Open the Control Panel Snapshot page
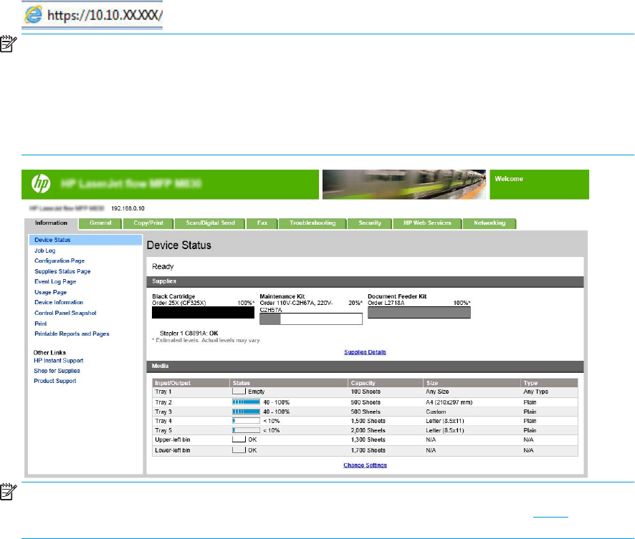Image resolution: width=635 pixels, height=539 pixels. 65,313
